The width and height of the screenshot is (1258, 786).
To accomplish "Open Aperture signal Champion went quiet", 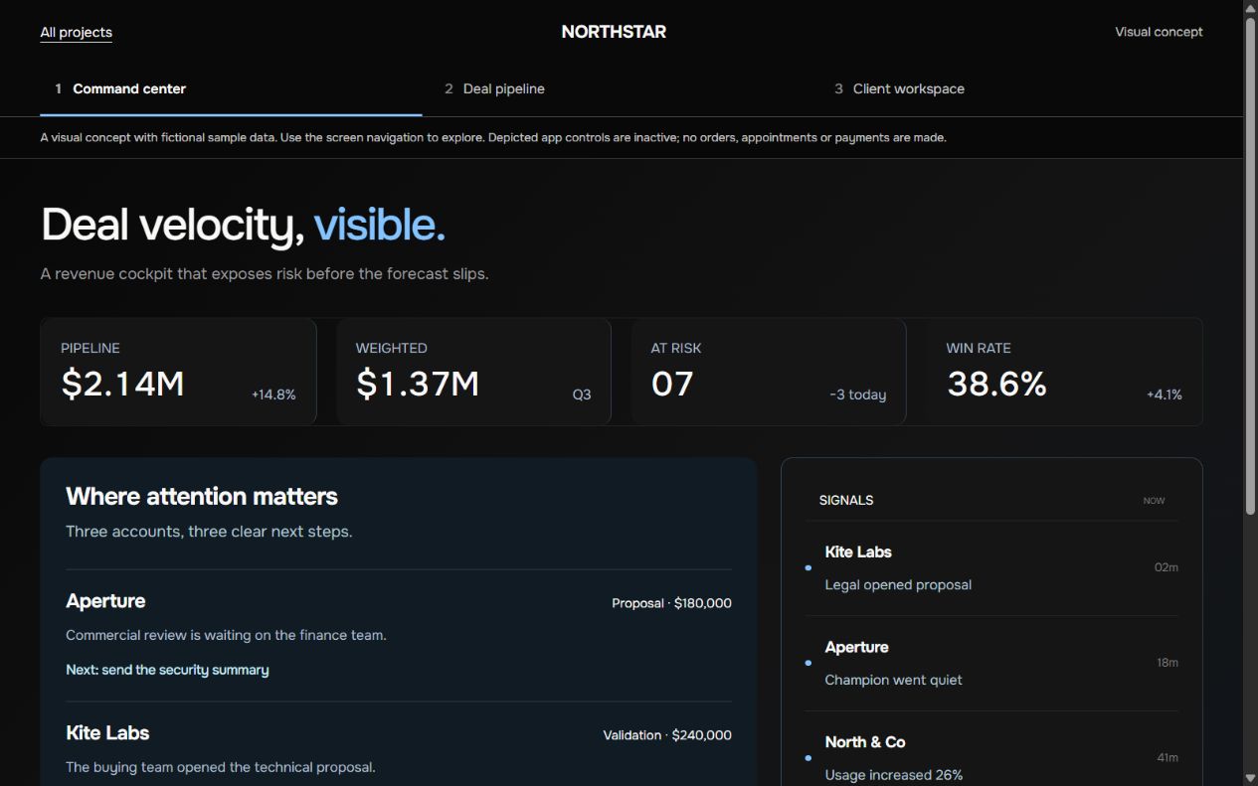I will coord(991,664).
